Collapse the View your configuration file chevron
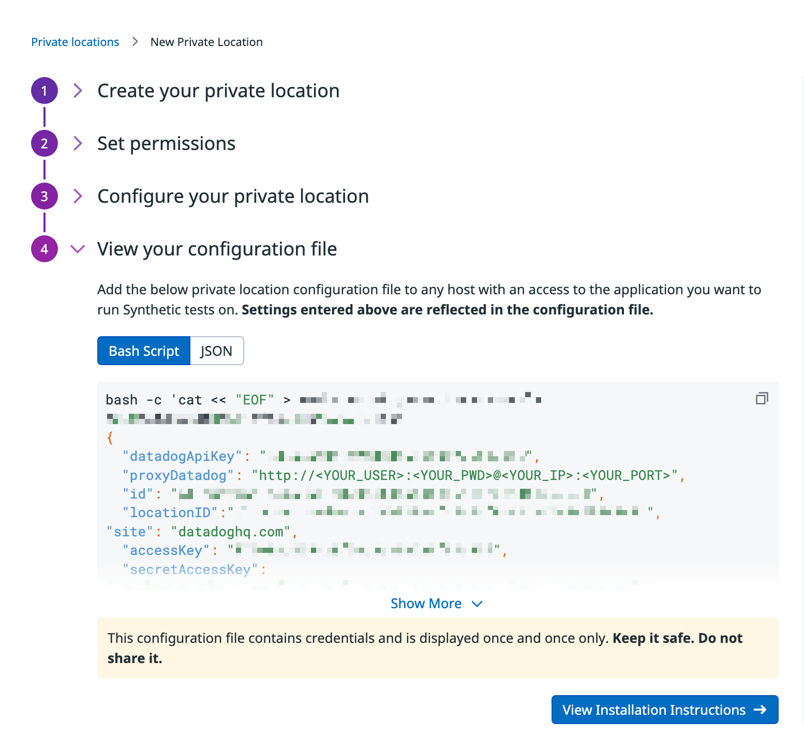This screenshot has width=804, height=752. coord(78,249)
